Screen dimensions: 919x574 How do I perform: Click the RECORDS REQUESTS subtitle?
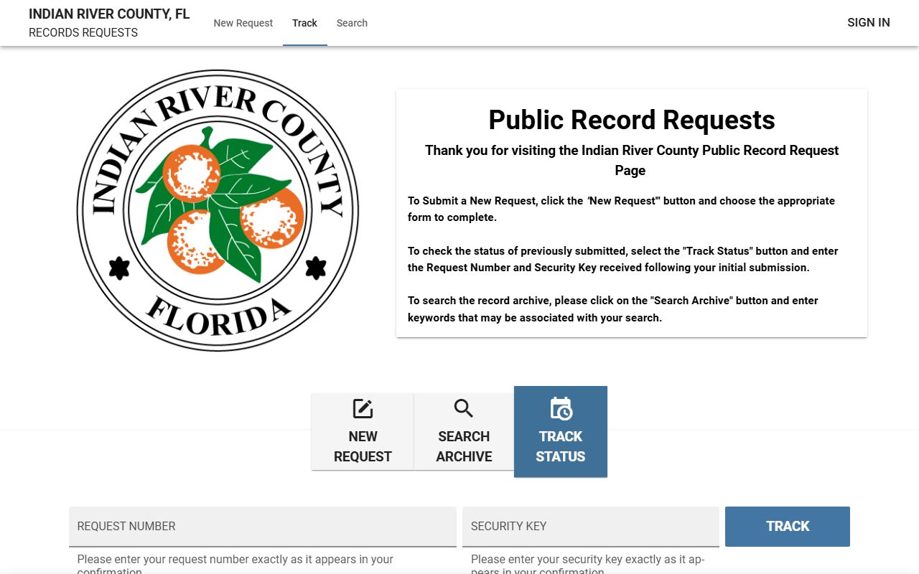click(x=83, y=32)
